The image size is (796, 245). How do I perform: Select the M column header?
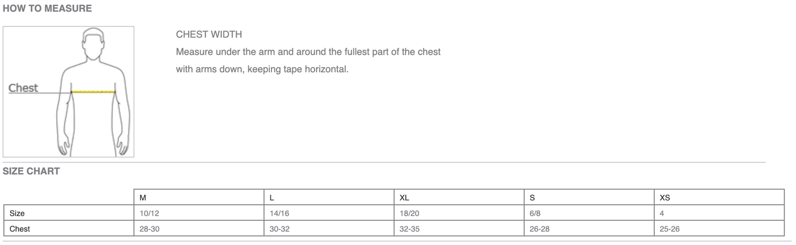143,197
